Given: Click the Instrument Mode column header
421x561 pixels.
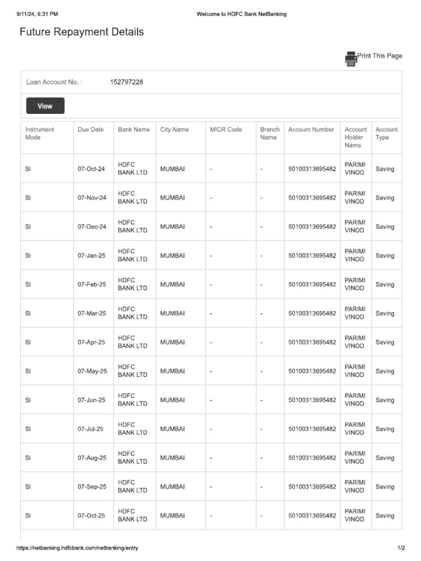Looking at the screenshot, I should point(39,134).
